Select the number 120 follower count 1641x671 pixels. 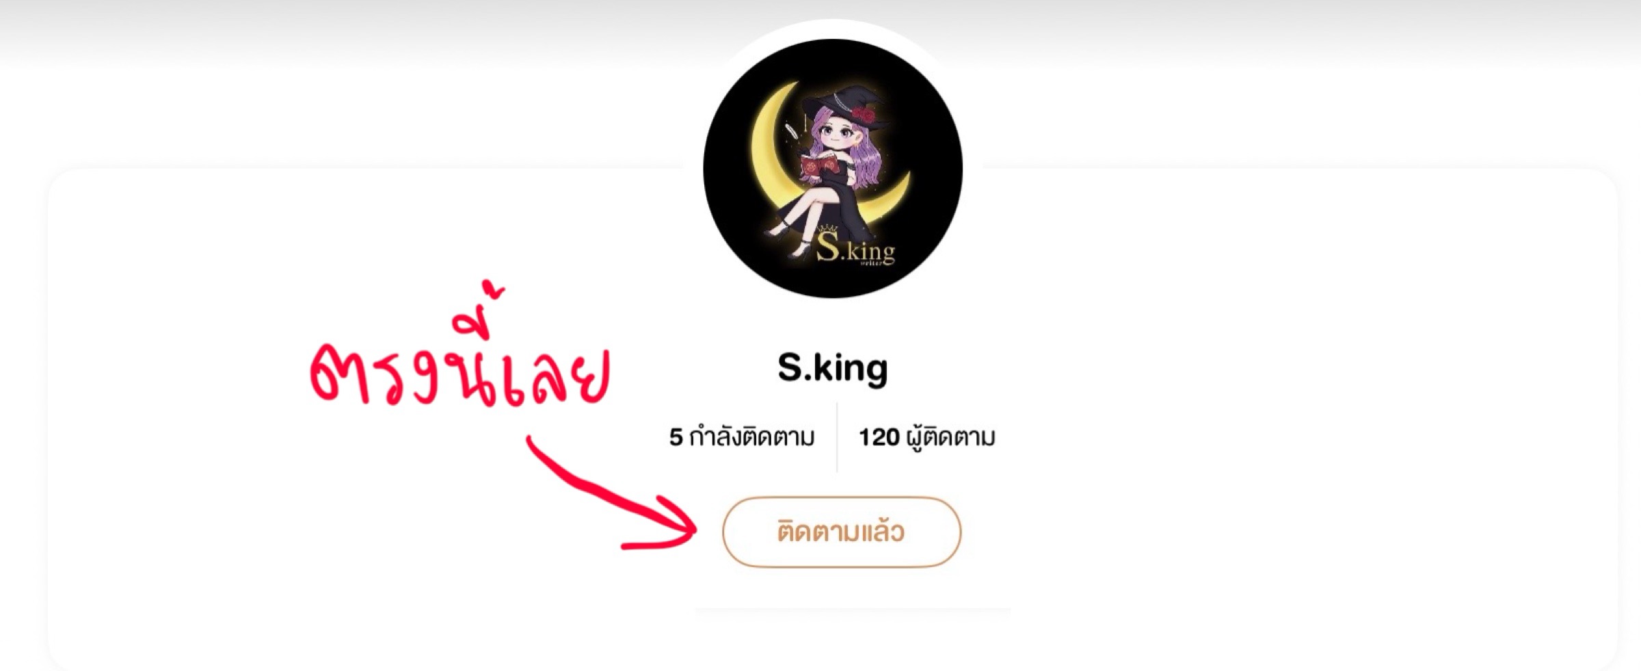click(879, 437)
